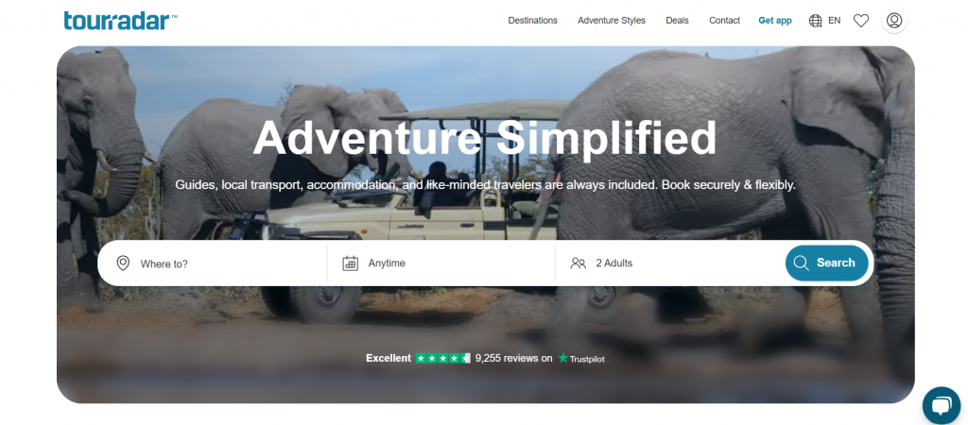Image resolution: width=968 pixels, height=425 pixels.
Task: Open the user account profile icon
Action: click(x=894, y=21)
